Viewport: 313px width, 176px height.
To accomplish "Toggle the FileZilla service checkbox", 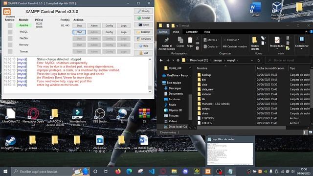I will (10, 38).
